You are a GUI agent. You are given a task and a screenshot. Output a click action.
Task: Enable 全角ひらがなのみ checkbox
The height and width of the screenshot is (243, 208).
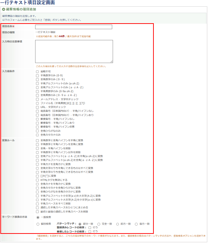[37, 131]
